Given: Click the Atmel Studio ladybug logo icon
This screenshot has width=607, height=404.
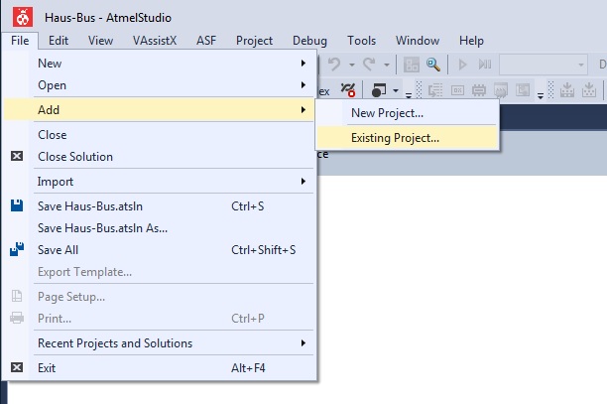Looking at the screenshot, I should pyautogui.click(x=23, y=17).
